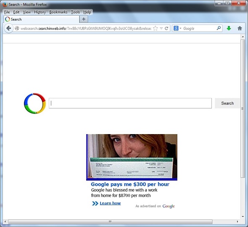Bookmark this page with the star icon
Viewport: 248px width, 227px height.
point(156,29)
